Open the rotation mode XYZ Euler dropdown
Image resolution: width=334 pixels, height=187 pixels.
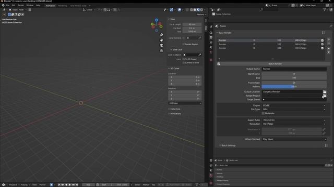pos(185,103)
